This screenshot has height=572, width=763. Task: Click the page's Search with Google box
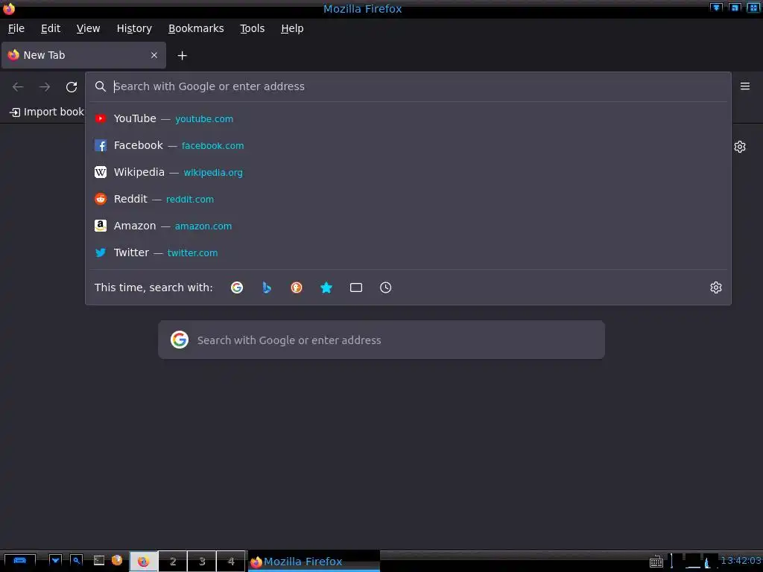coord(381,340)
